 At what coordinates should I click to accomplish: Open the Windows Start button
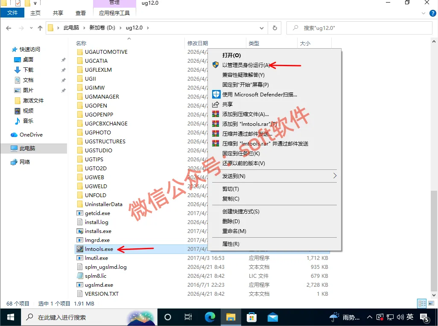[x=11, y=317]
